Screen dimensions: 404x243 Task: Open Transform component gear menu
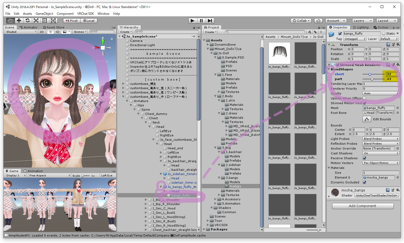point(398,45)
